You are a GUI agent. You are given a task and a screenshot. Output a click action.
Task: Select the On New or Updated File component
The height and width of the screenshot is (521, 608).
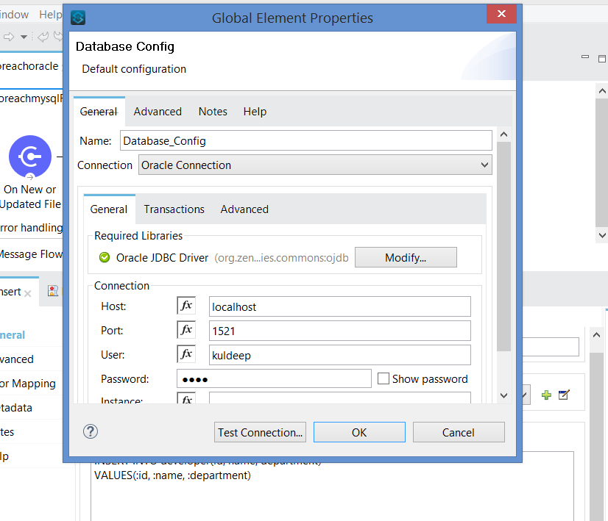click(30, 157)
